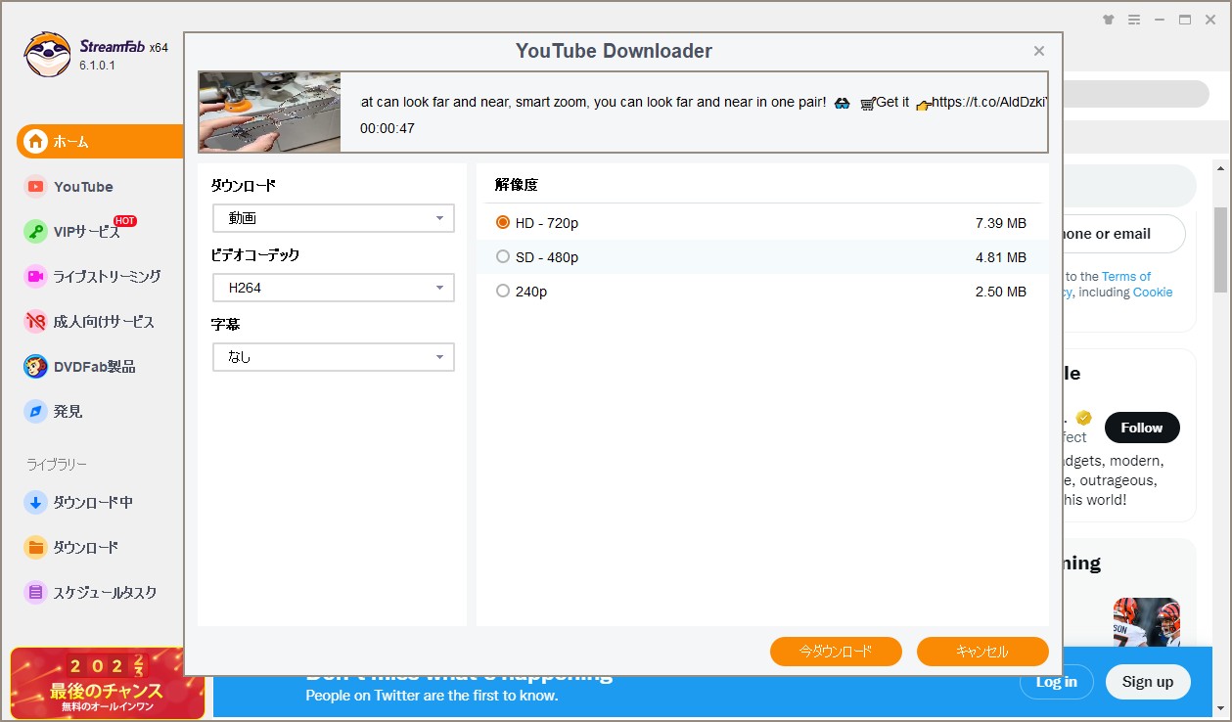Click the shirt skin icon in title bar
The width and height of the screenshot is (1232, 722).
coord(1108,20)
